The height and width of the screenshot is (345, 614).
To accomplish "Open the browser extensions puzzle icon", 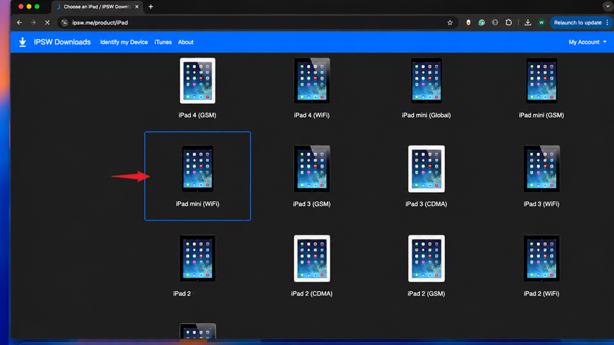I will click(509, 22).
